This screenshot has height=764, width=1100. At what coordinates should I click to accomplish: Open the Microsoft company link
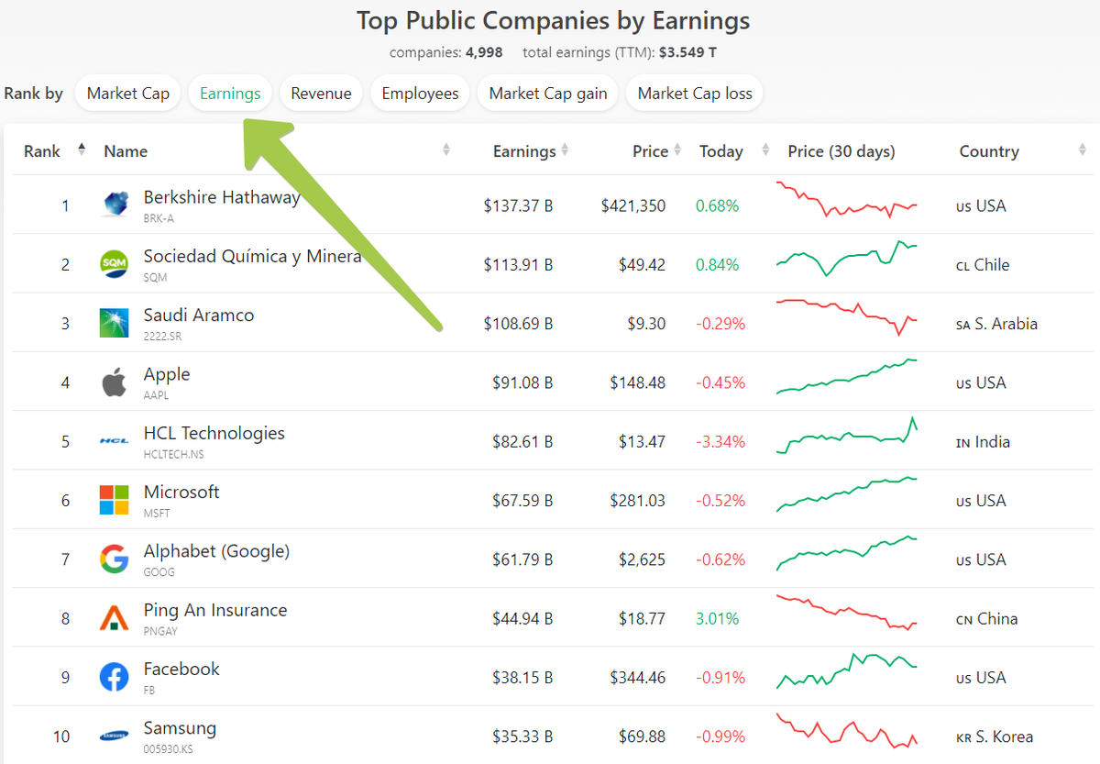click(x=181, y=492)
